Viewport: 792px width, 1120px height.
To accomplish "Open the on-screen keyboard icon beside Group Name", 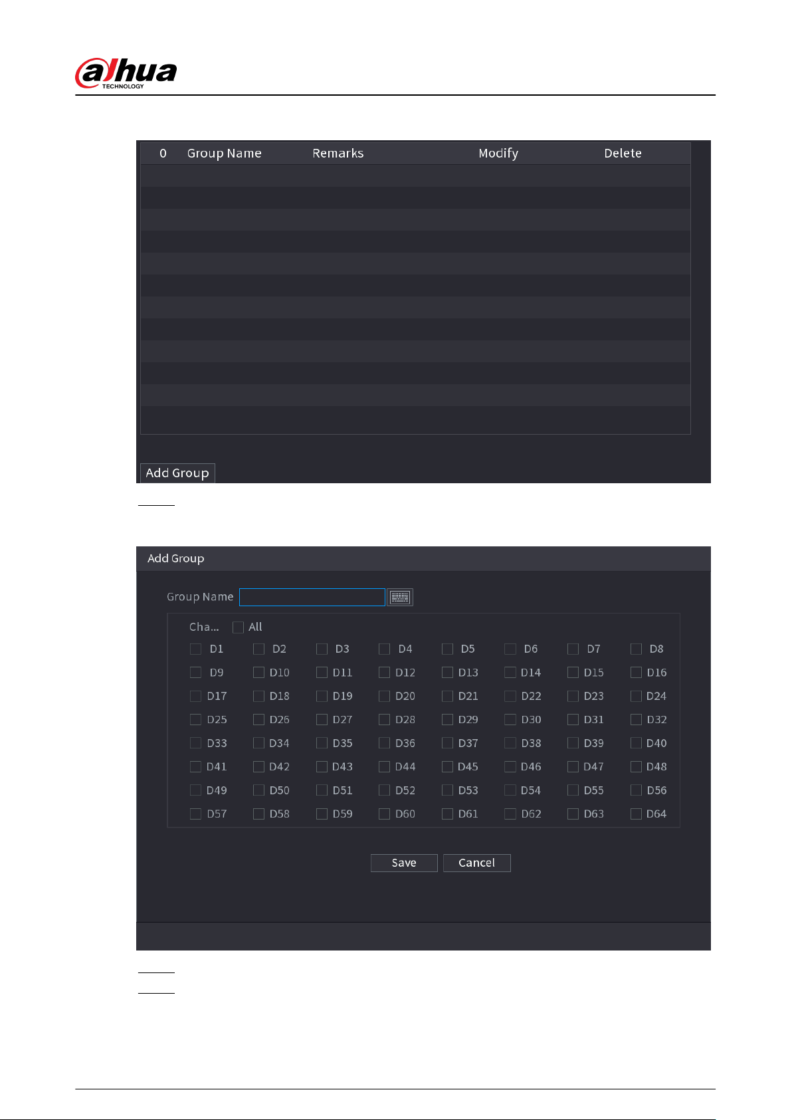I will pos(400,598).
